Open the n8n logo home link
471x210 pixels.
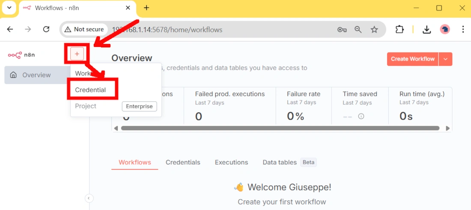(x=21, y=55)
